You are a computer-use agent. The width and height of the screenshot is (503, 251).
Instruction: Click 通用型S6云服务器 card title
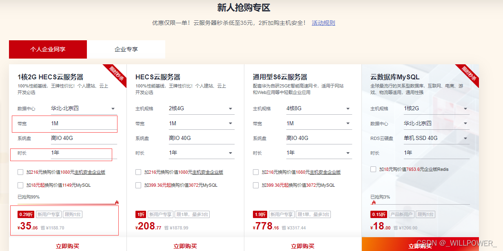tap(280, 77)
